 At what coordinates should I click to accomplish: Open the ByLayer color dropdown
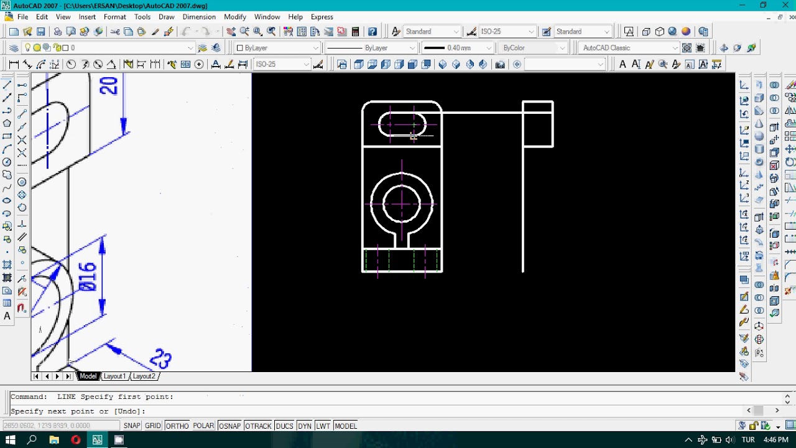coord(277,48)
